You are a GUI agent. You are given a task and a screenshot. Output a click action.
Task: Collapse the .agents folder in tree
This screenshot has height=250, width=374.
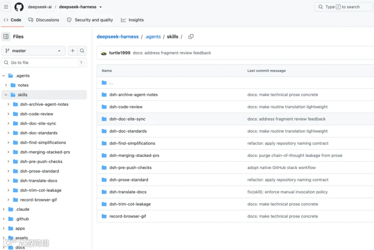pyautogui.click(x=4, y=75)
